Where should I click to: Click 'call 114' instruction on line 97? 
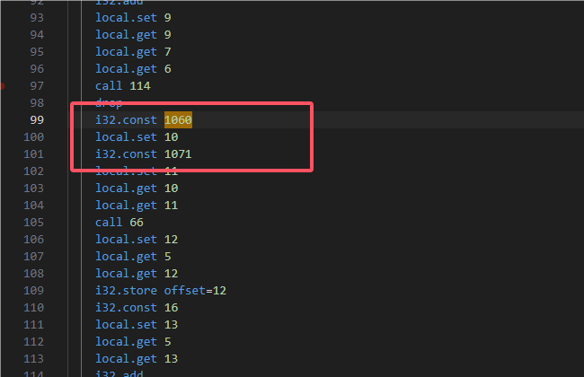pyautogui.click(x=122, y=85)
